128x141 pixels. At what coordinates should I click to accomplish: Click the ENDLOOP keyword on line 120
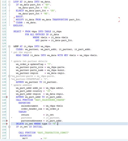click(18, 25)
